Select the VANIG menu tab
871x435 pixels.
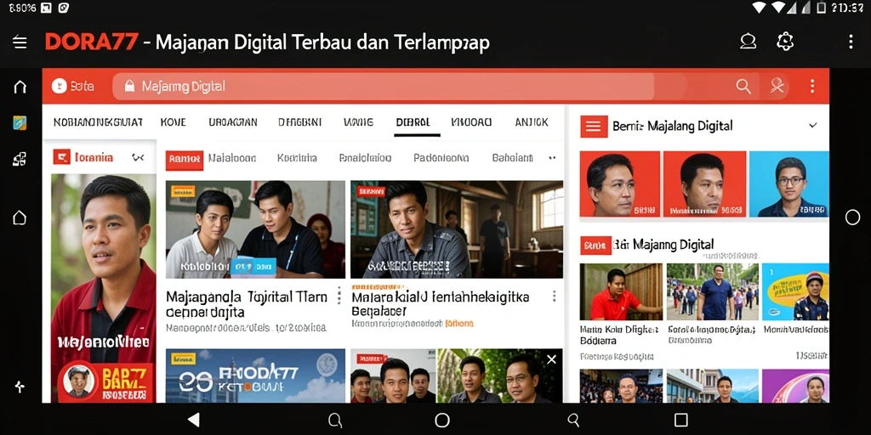click(x=358, y=122)
